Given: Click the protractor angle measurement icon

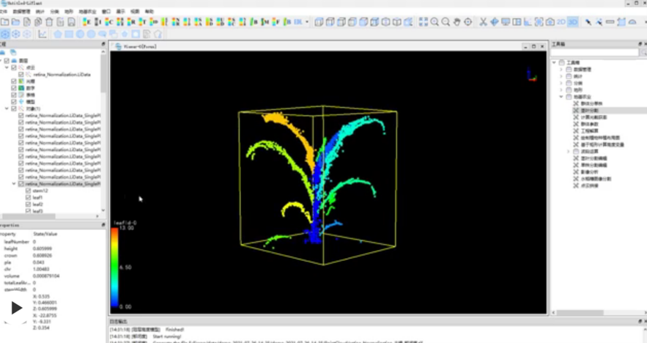Looking at the screenshot, I should (x=632, y=22).
